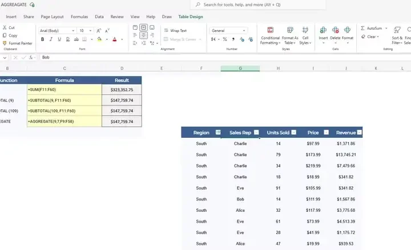
Task: Open the Insert tab
Action: click(x=11, y=17)
